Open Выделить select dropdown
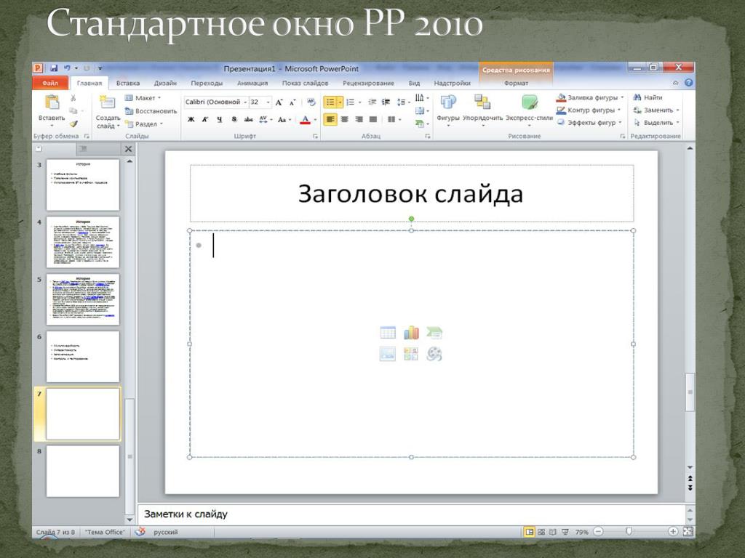This screenshot has width=745, height=558. point(677,122)
